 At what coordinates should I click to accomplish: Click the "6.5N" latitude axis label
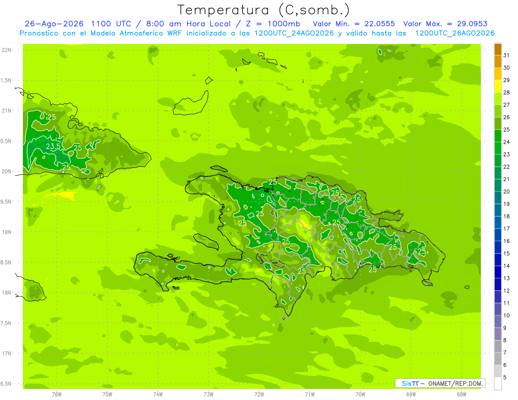coord(6,384)
